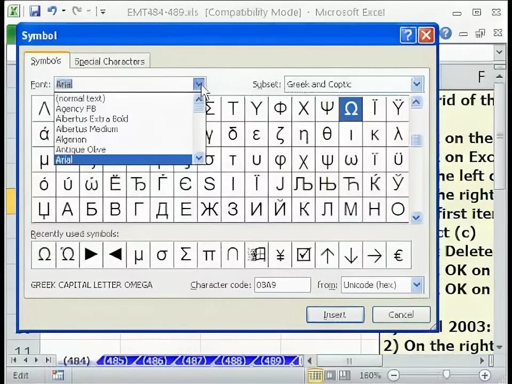Screen dimensions: 512x384
Task: Select the Cyrillic De (Д) symbol
Action: [x=162, y=210]
